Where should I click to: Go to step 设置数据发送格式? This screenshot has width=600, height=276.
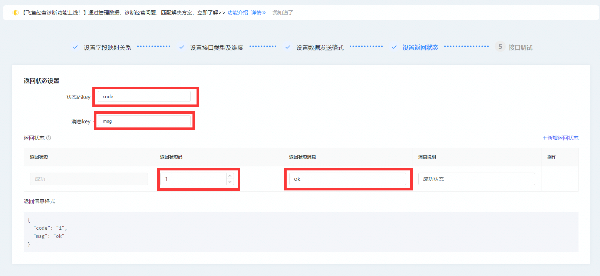[320, 47]
